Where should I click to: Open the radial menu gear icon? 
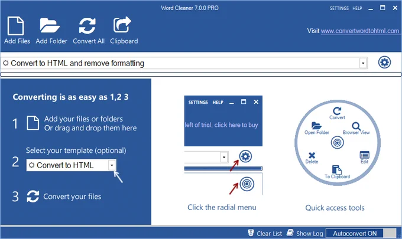pyautogui.click(x=384, y=62)
